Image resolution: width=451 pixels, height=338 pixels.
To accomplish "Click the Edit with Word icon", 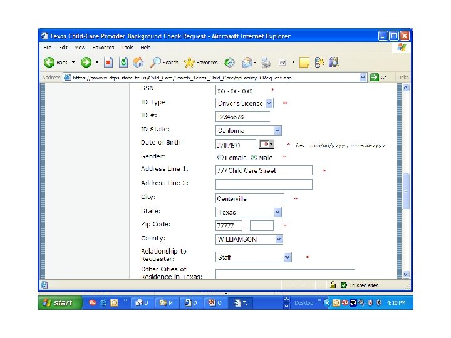I will [x=283, y=63].
